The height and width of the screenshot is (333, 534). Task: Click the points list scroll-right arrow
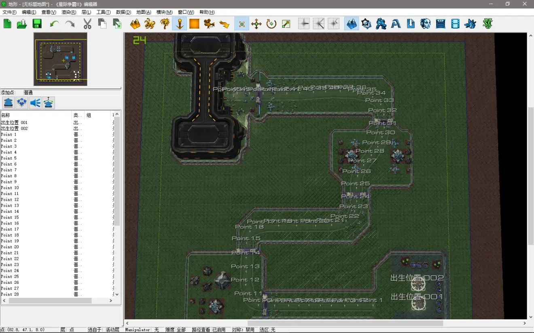click(x=110, y=301)
